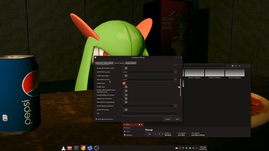This screenshot has width=269, height=151.
Task: Select the Touhou 16 (Steam) thumbnail
Action: (x=215, y=73)
